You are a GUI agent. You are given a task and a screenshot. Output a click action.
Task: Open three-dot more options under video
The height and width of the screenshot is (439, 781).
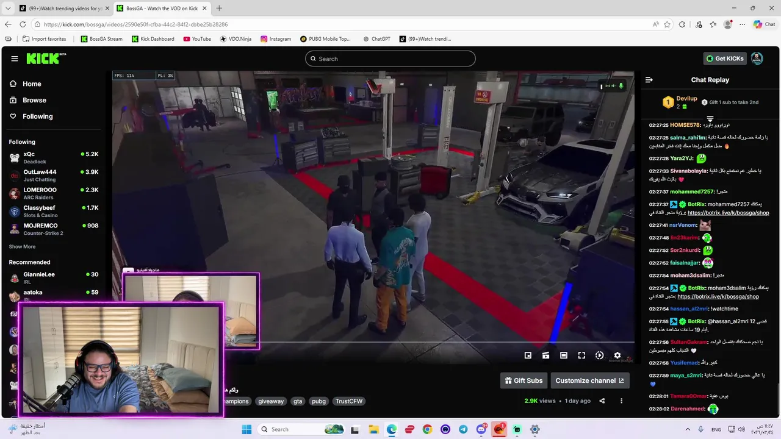pos(621,401)
